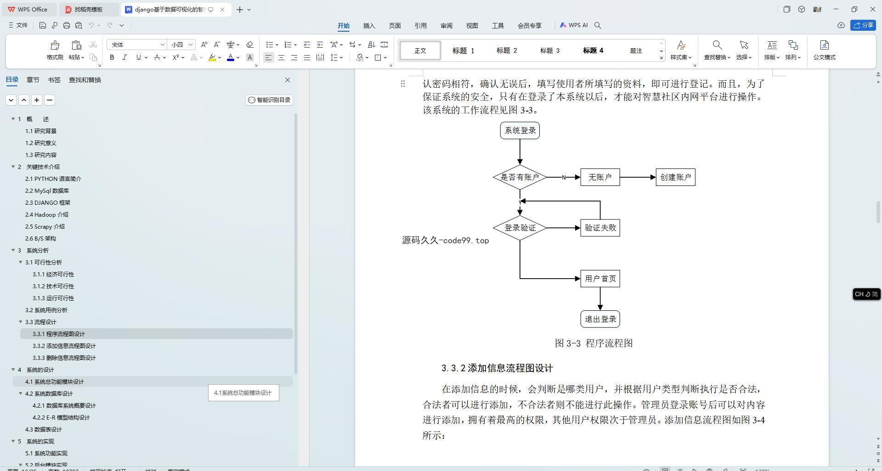Collapse the 3.3 流程设计 outline node
This screenshot has width=882, height=471.
pos(21,322)
